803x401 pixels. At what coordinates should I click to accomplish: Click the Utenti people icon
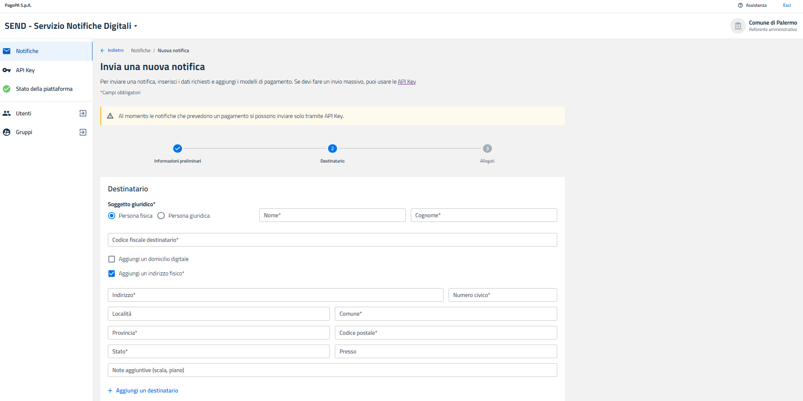point(7,114)
